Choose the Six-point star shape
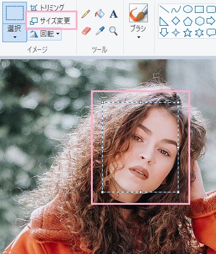This screenshot has width=216, height=254. point(199,33)
